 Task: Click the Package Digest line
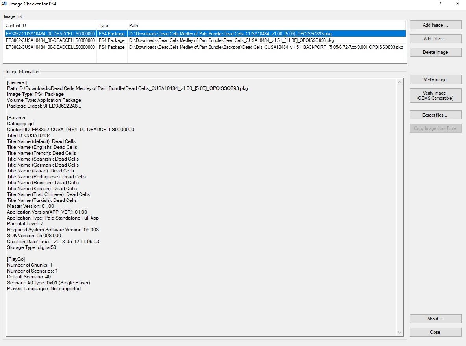(x=44, y=106)
